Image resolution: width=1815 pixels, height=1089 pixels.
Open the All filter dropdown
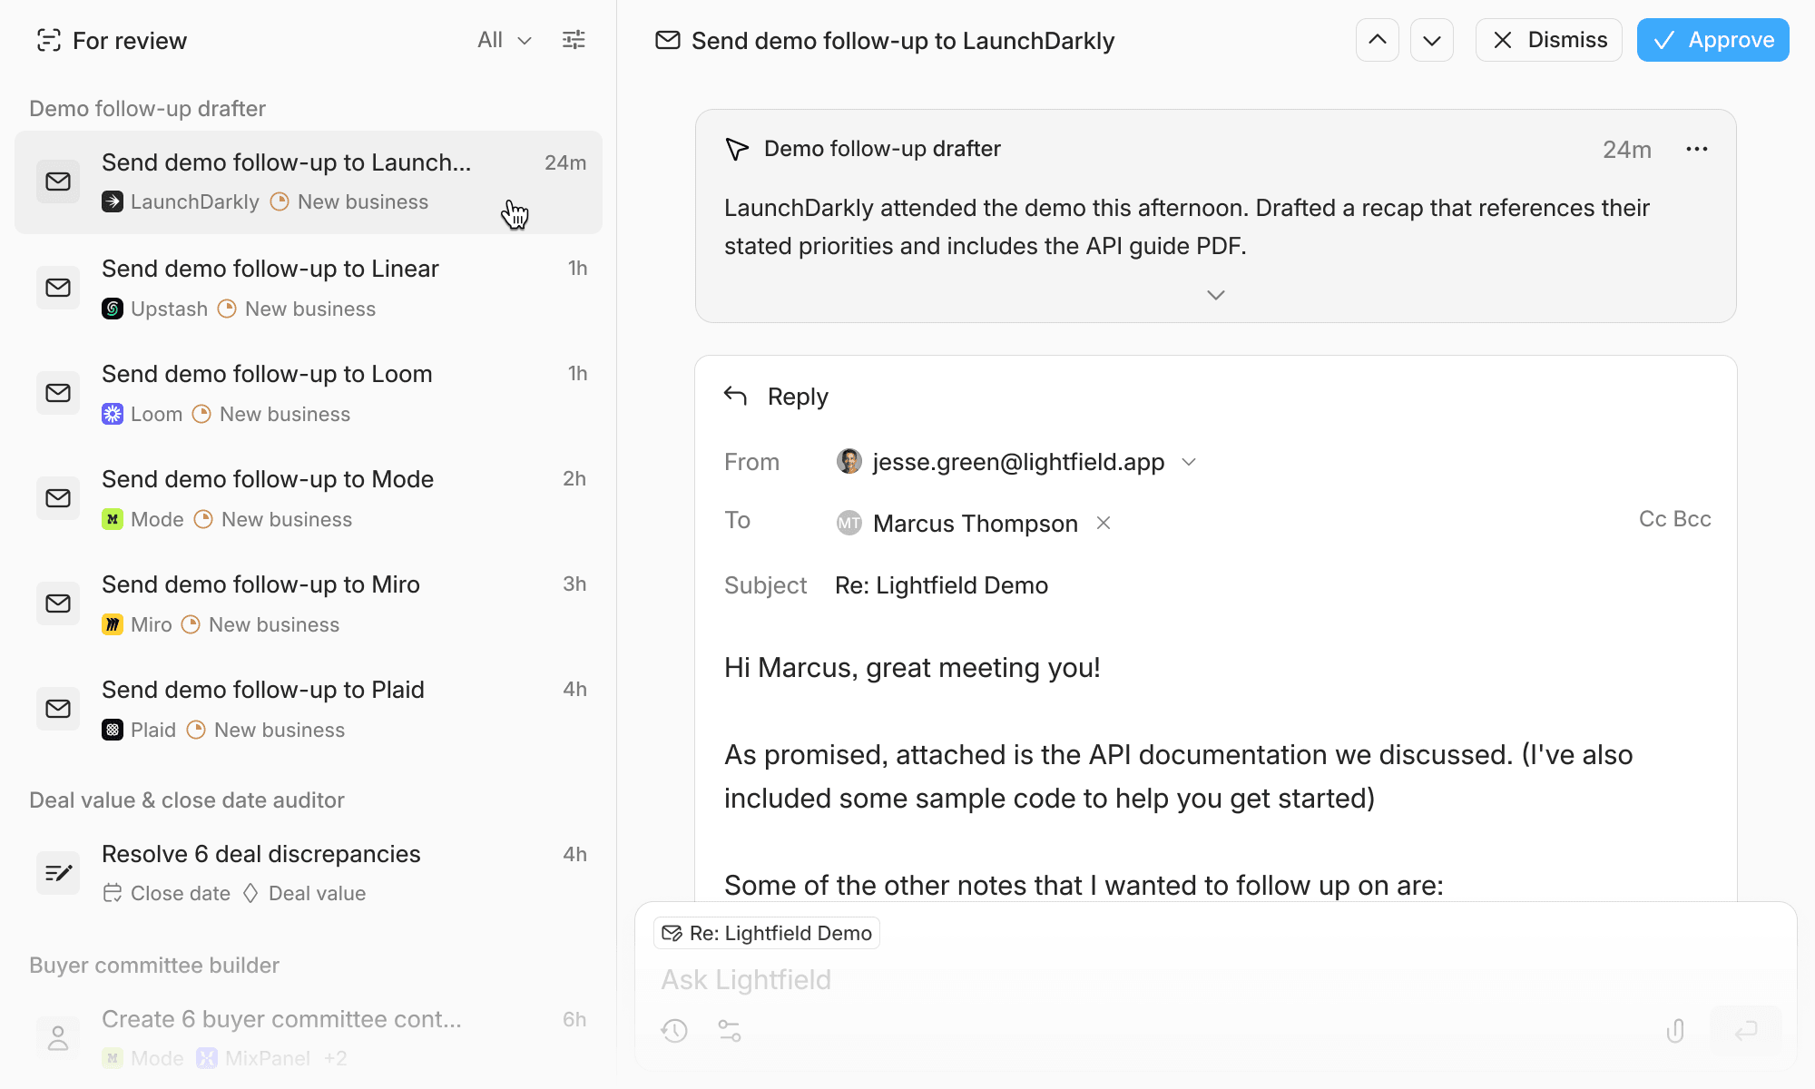[505, 40]
